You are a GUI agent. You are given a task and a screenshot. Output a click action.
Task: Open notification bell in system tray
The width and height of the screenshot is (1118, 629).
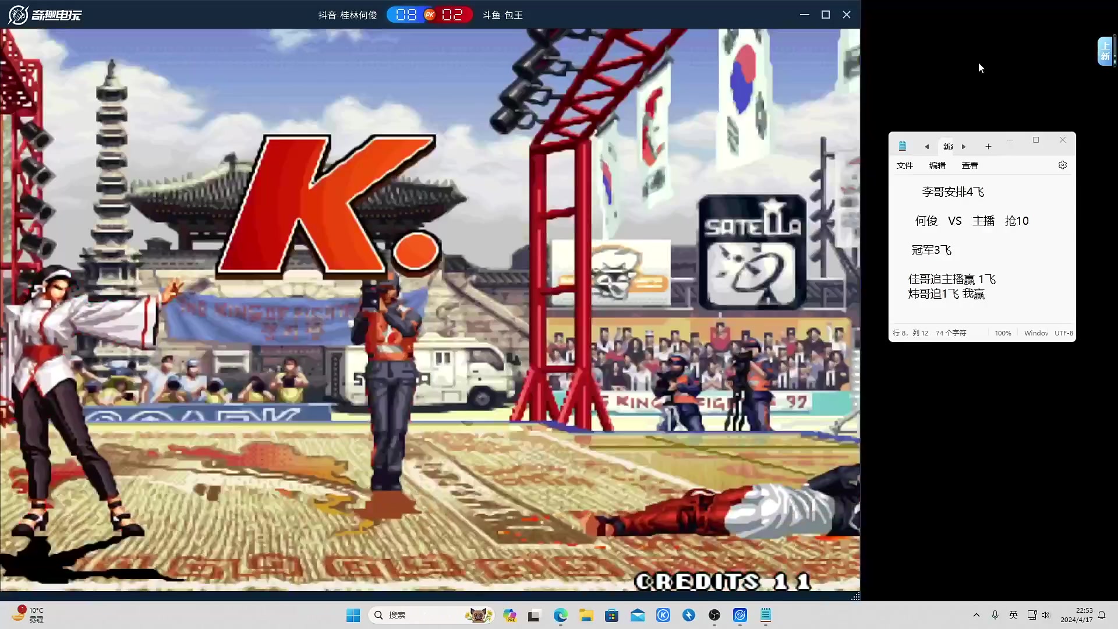pos(1102,615)
